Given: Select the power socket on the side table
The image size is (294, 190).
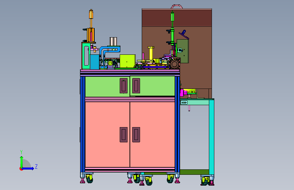Looking at the screenshot, I should [184, 102].
